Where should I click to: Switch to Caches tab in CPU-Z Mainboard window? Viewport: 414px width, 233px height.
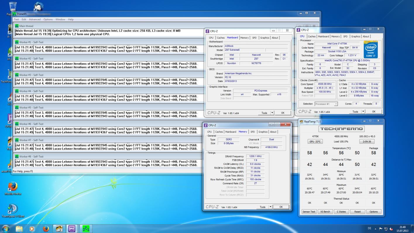pyautogui.click(x=221, y=37)
